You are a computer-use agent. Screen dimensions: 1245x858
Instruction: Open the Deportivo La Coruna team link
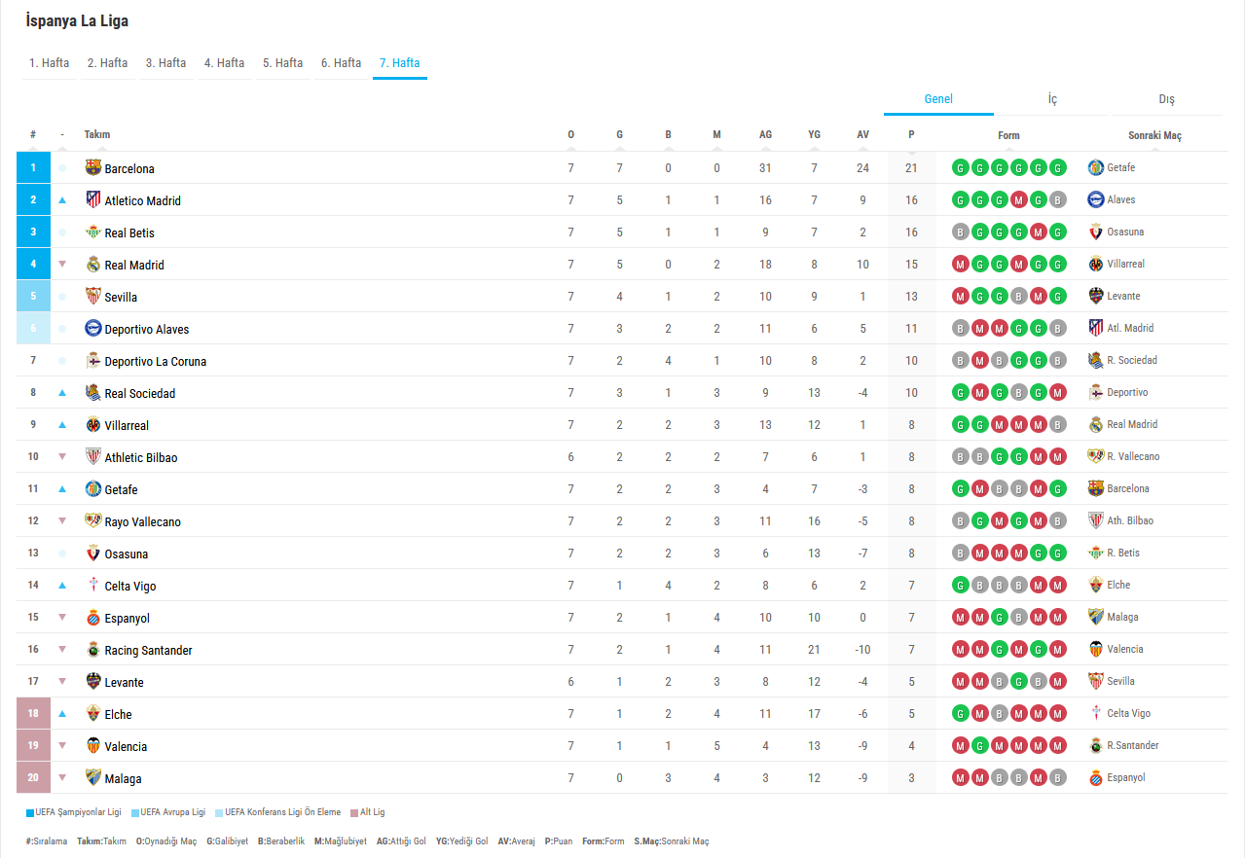tap(156, 361)
